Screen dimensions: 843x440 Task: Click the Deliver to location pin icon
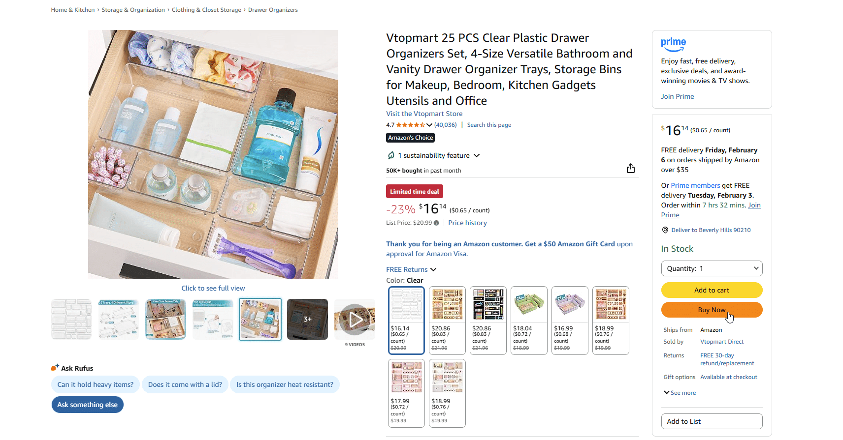[x=665, y=230]
